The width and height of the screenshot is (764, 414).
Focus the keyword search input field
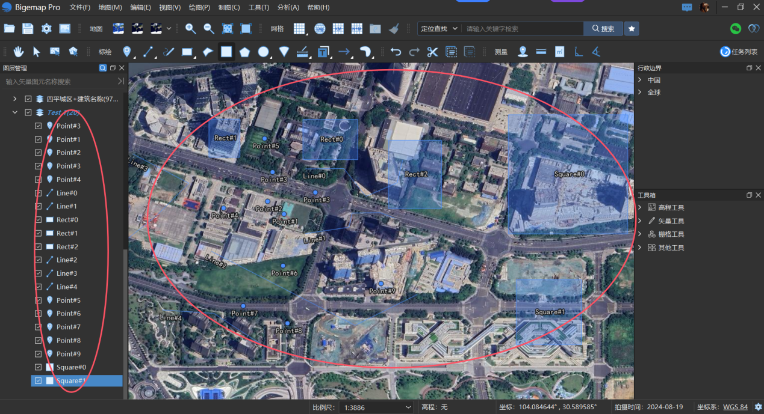coord(522,28)
